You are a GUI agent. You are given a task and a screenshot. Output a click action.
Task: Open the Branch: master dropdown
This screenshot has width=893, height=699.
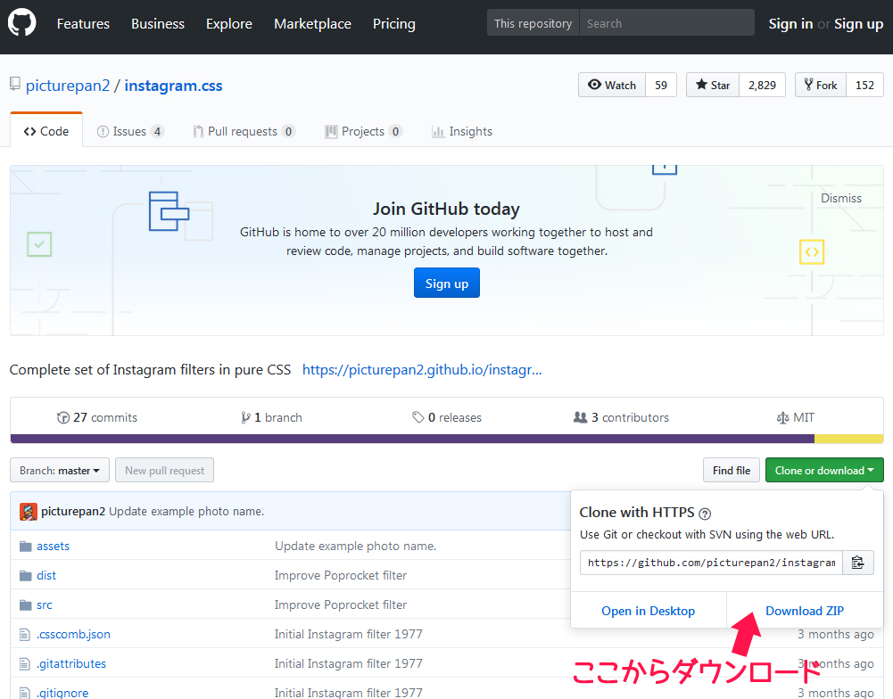[60, 471]
